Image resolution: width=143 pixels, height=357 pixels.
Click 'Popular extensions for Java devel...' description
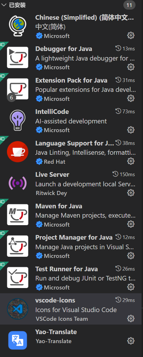(85, 90)
